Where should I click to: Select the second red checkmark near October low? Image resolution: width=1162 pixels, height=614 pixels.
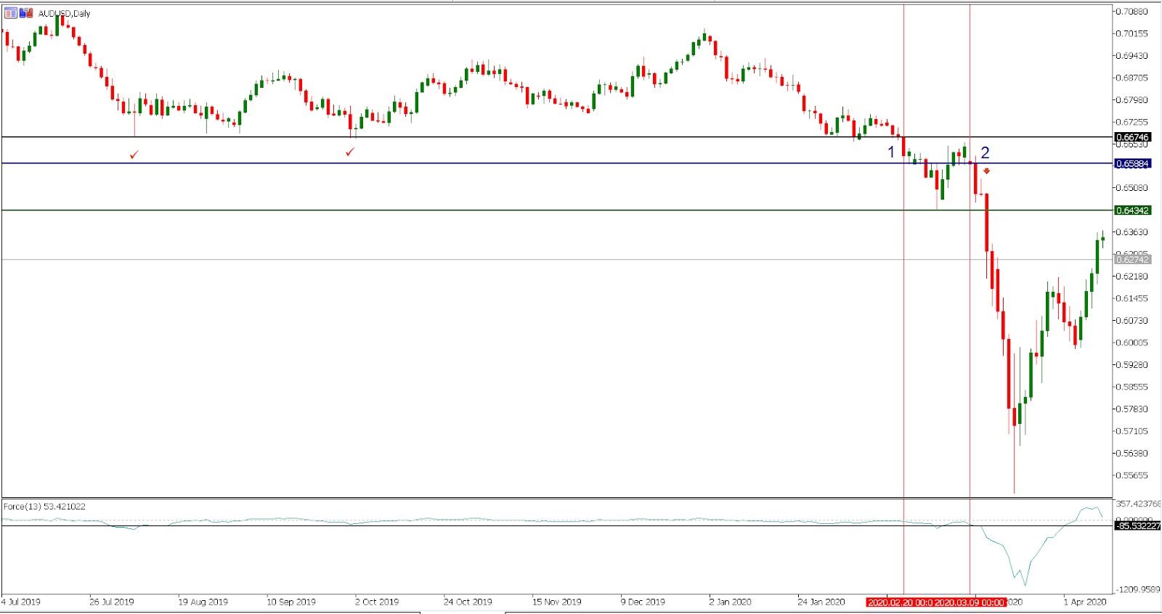tap(350, 152)
